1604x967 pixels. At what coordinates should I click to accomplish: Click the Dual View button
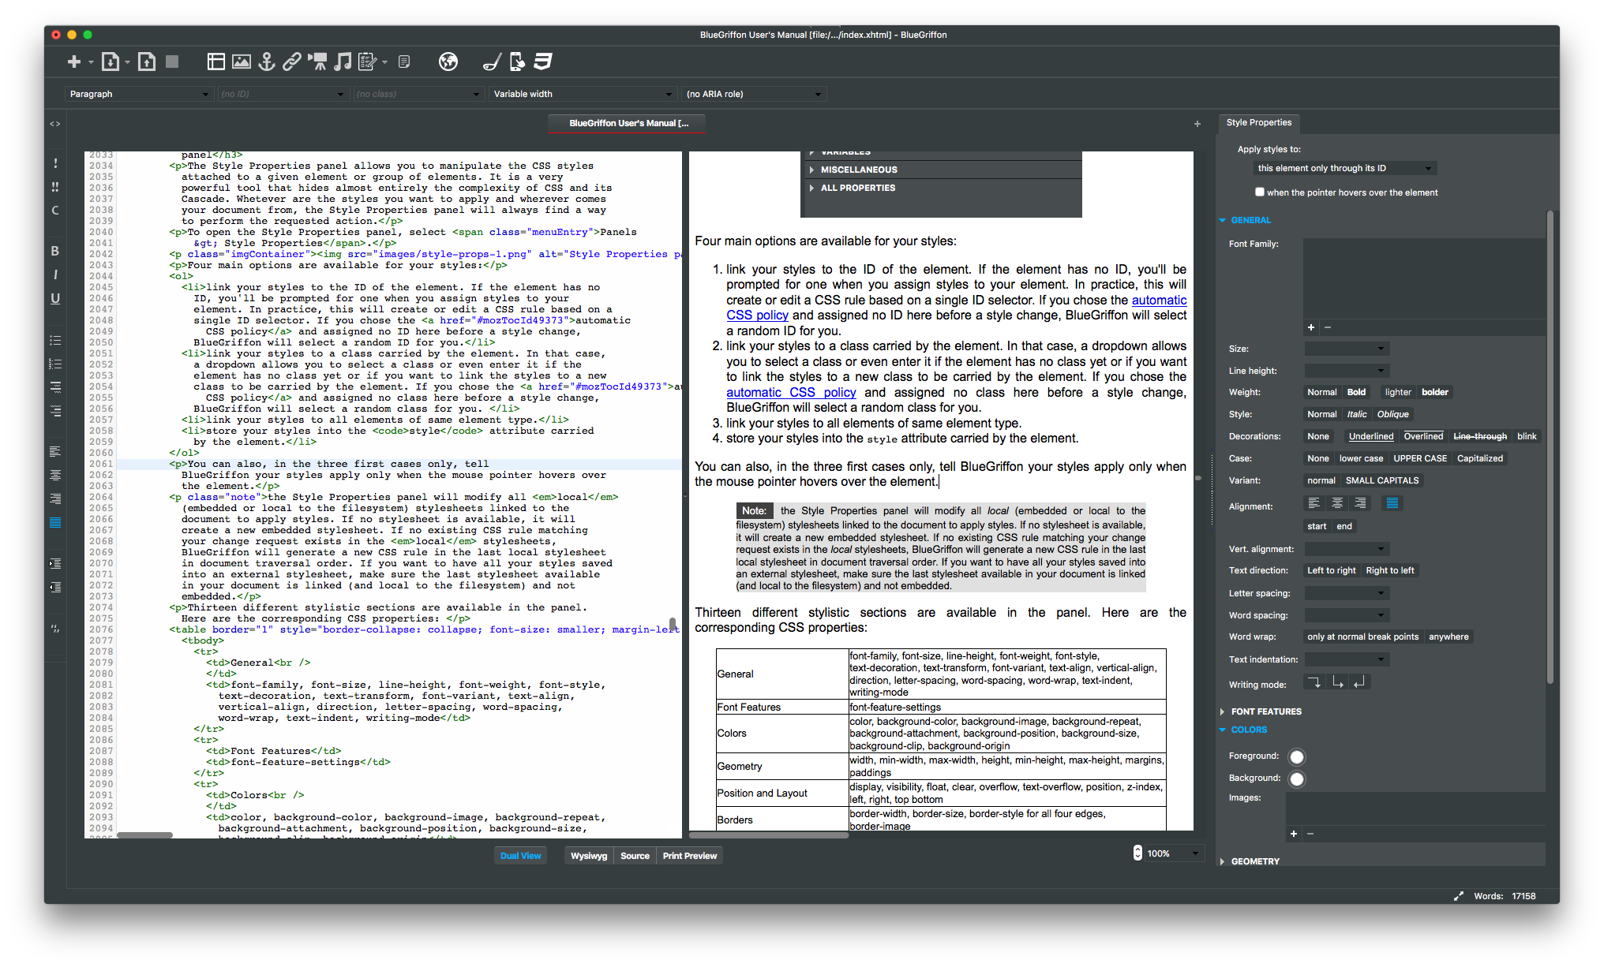click(x=520, y=856)
